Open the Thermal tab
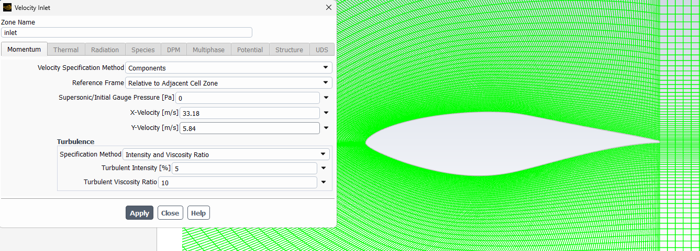Viewport: 700px width, 251px height. tap(66, 50)
